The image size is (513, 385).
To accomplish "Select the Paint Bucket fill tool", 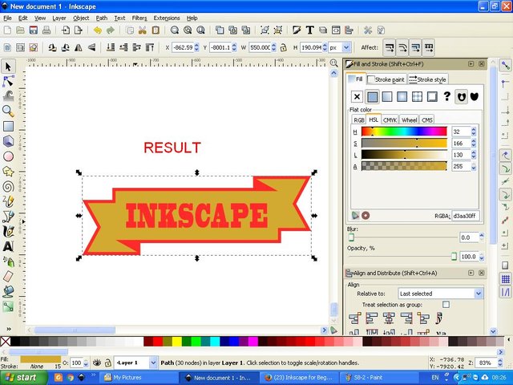I will click(8, 291).
